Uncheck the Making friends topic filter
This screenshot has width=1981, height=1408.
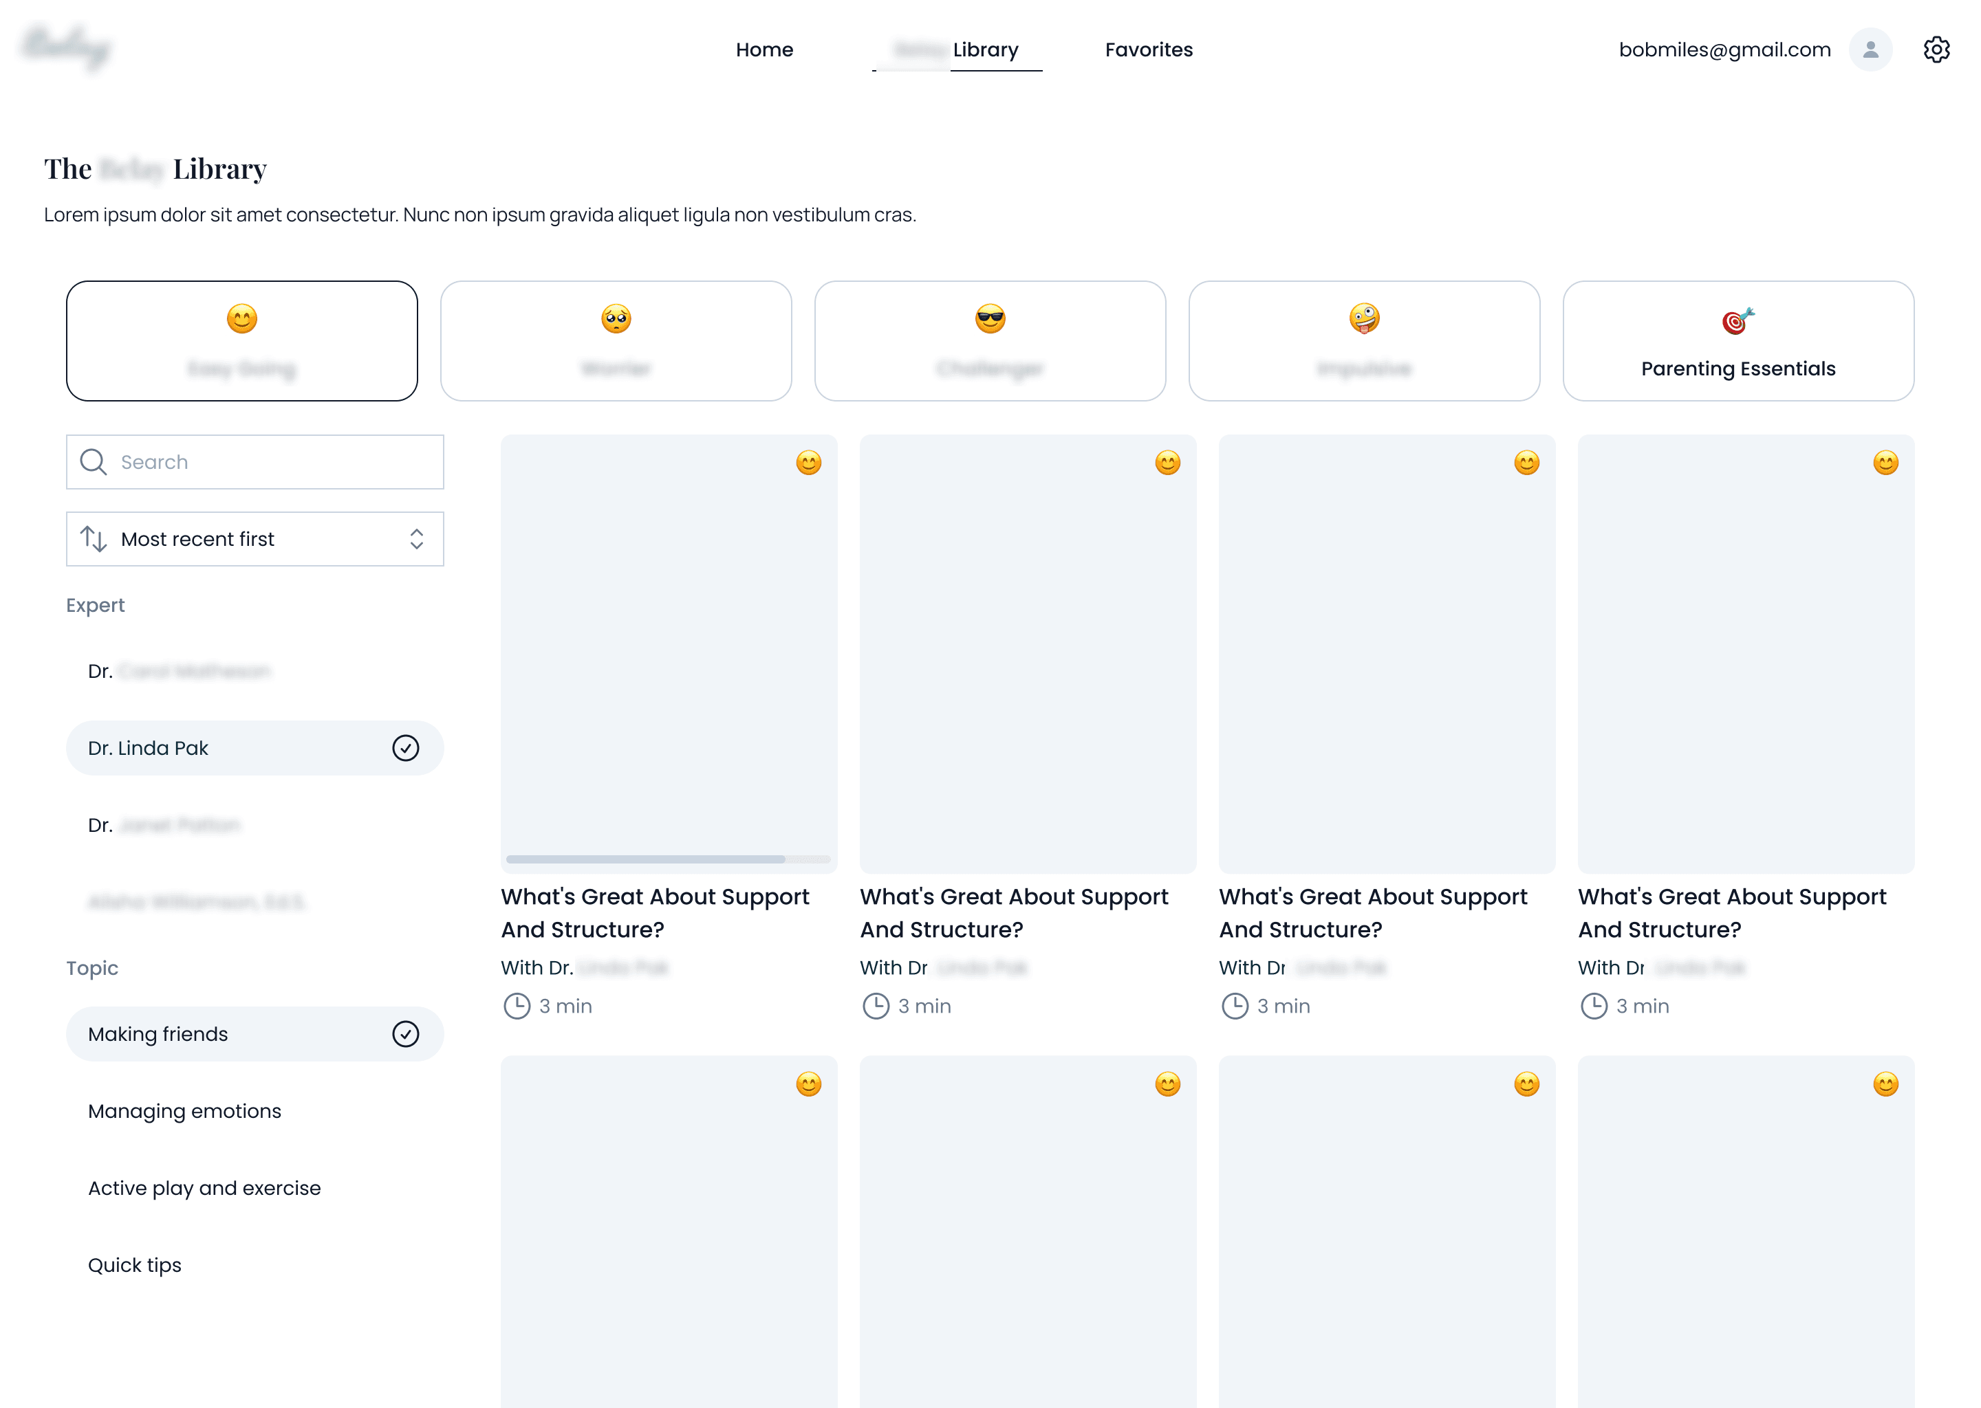(x=405, y=1034)
